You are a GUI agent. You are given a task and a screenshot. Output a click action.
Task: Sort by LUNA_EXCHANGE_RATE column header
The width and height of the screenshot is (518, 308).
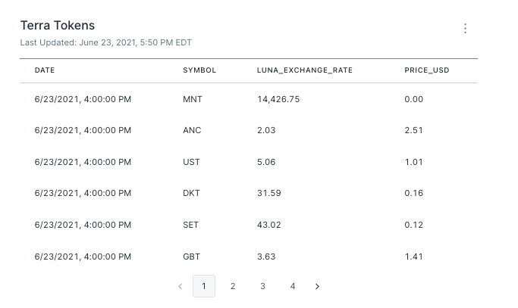pyautogui.click(x=305, y=70)
